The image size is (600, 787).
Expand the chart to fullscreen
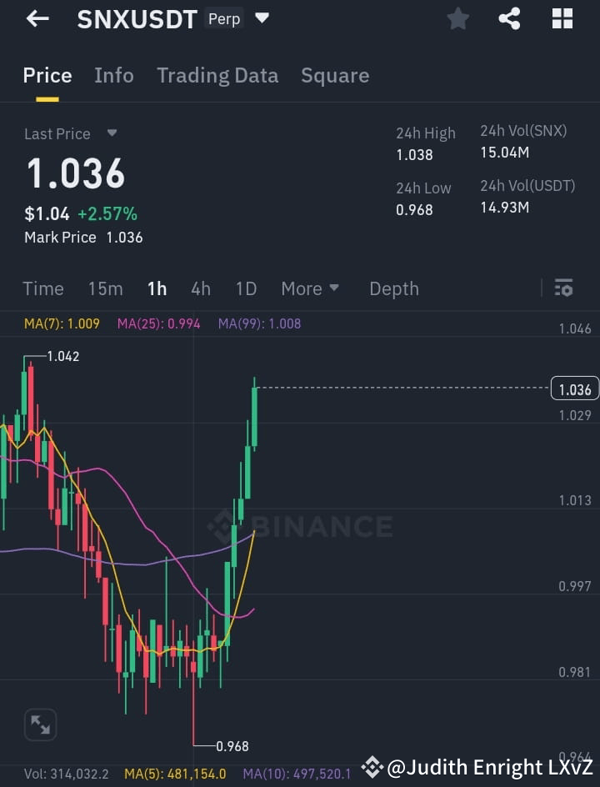pos(40,724)
